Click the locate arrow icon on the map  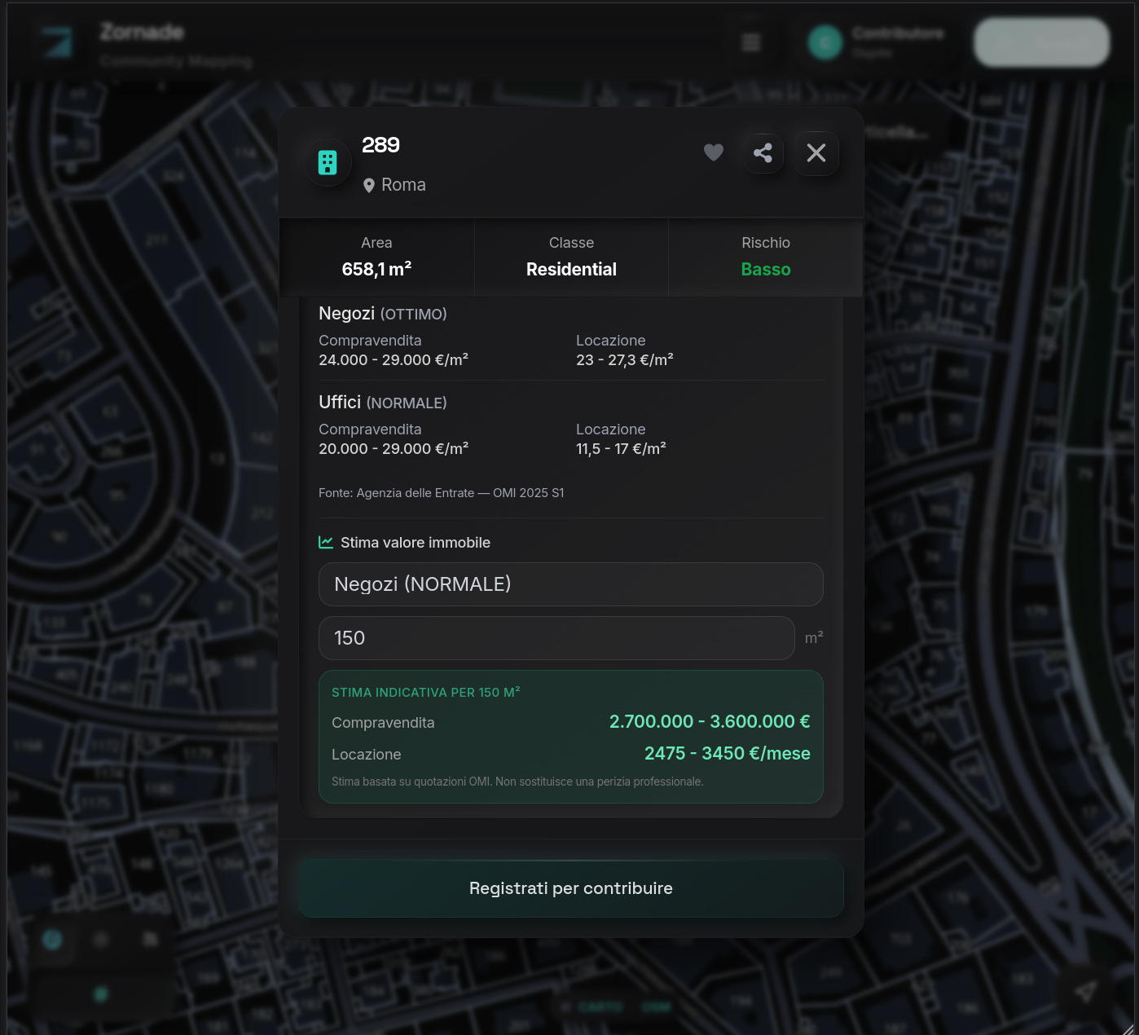(1085, 990)
